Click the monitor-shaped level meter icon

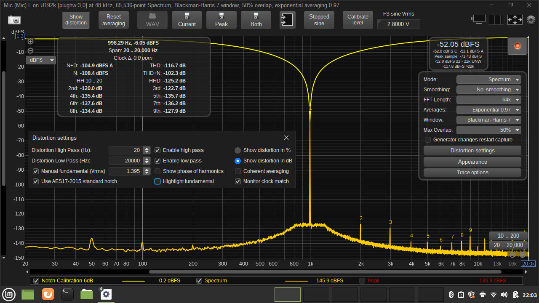click(x=478, y=19)
